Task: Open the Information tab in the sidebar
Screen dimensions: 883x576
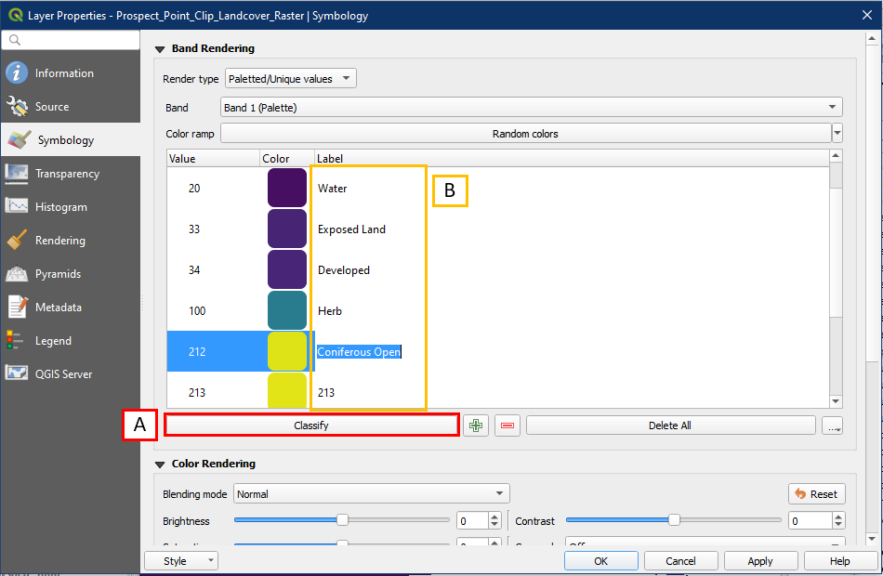Action: pos(63,73)
